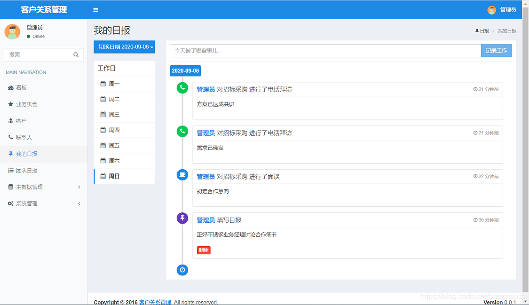Image resolution: width=529 pixels, height=305 pixels.
Task: Click the 记录工作 button
Action: pyautogui.click(x=496, y=51)
